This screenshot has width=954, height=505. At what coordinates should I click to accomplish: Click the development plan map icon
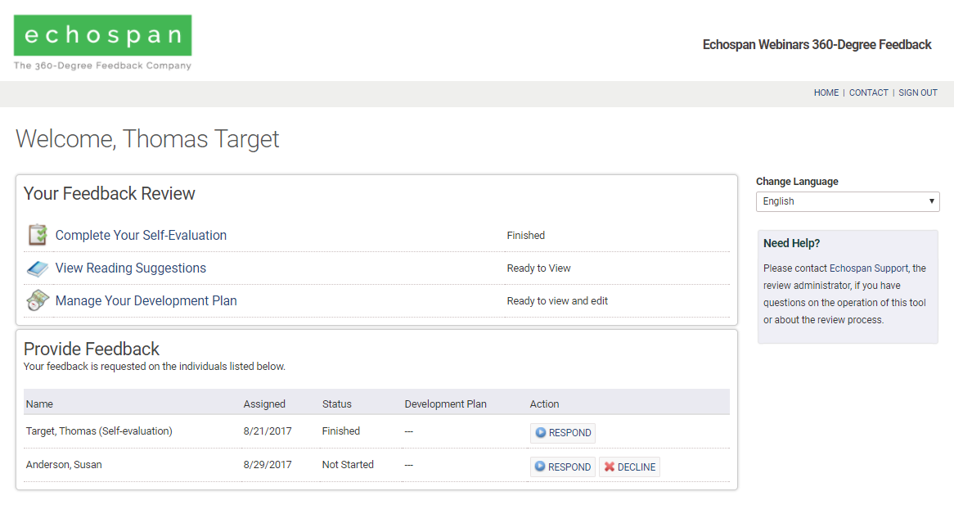(38, 301)
